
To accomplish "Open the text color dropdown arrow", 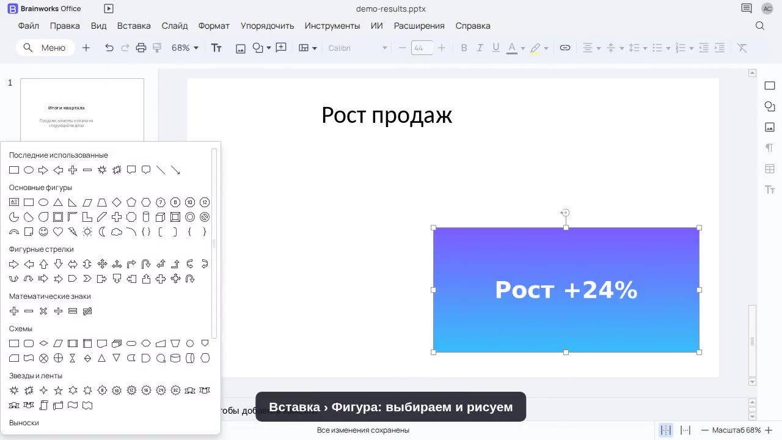I will [523, 48].
